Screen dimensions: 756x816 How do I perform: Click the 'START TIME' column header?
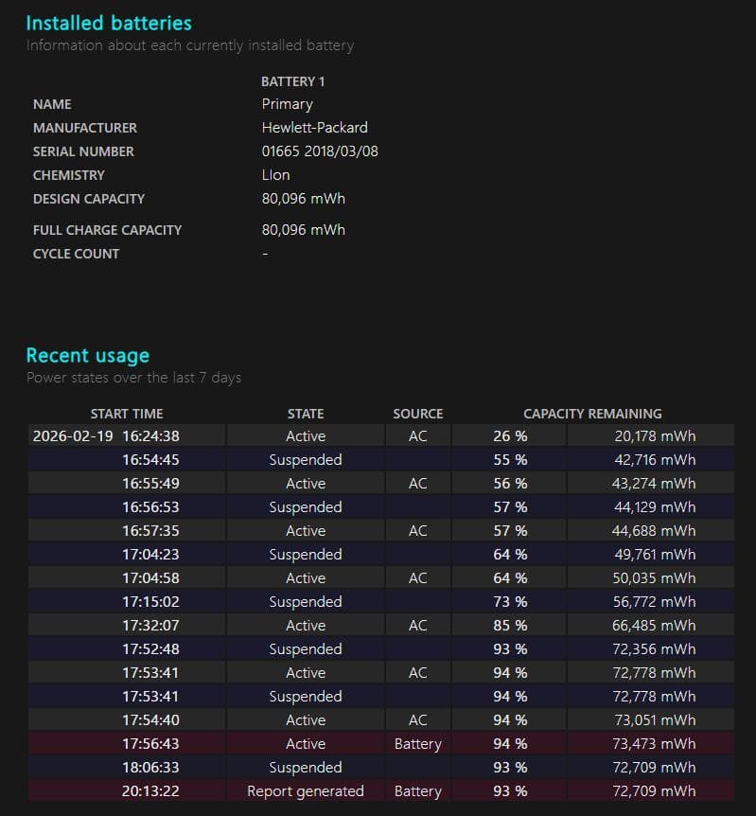tap(126, 414)
